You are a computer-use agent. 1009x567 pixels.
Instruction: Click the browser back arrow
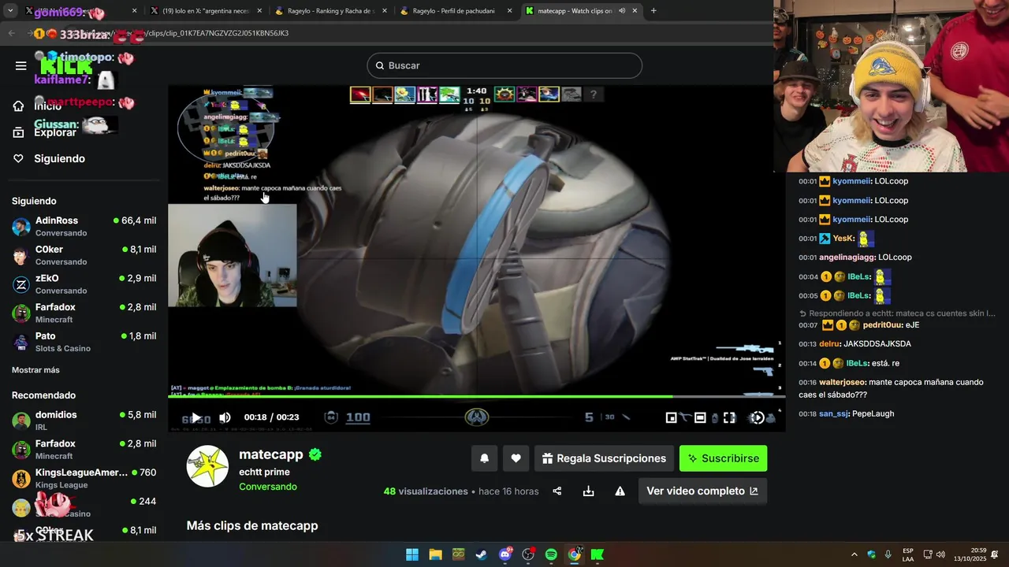(x=11, y=33)
